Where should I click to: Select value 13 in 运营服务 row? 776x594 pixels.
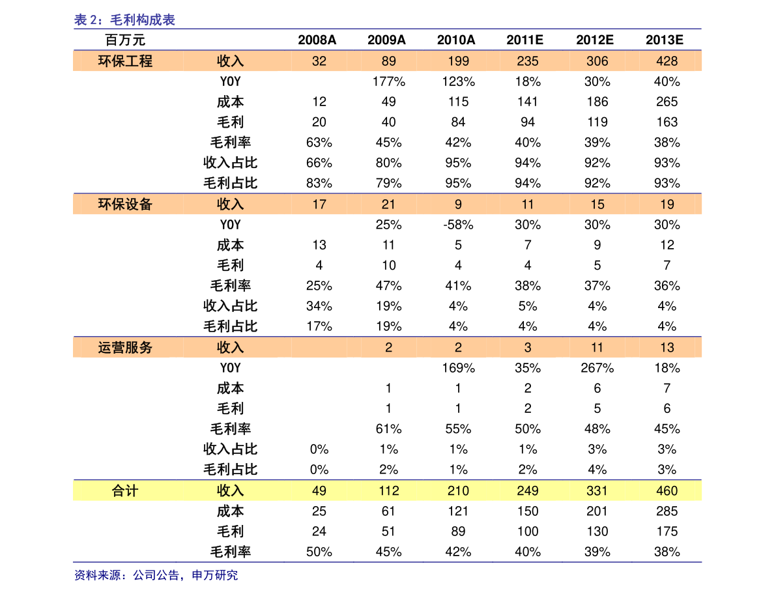tap(667, 348)
